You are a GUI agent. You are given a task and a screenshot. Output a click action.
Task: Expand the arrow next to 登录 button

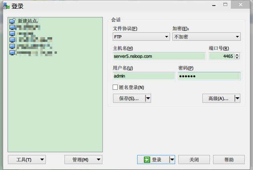coord(172,160)
